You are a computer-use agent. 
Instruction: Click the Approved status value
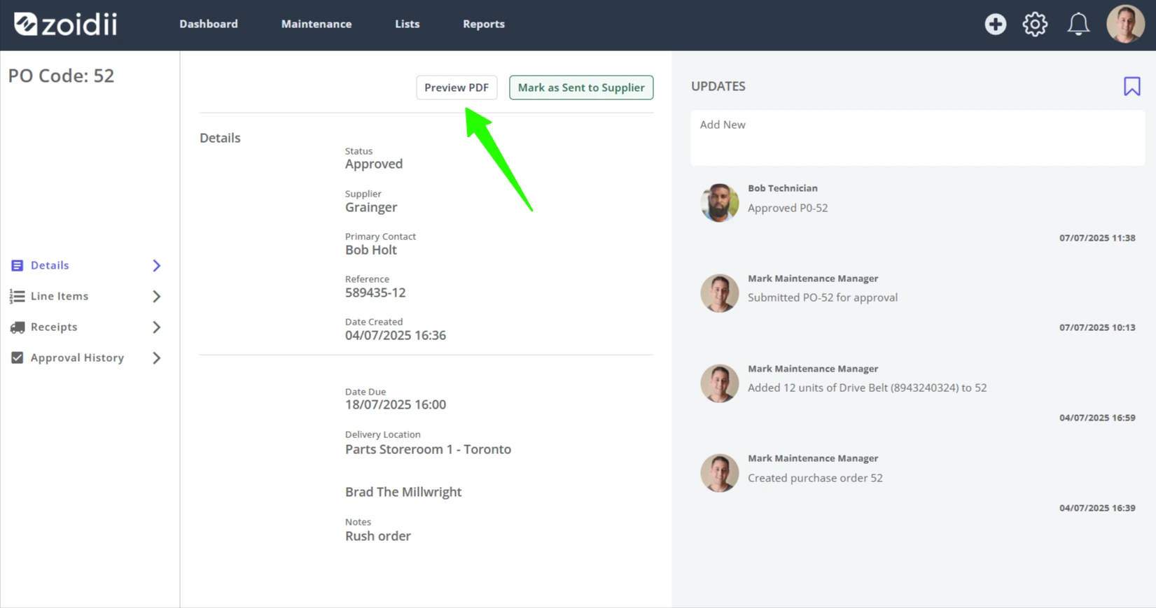(x=374, y=164)
